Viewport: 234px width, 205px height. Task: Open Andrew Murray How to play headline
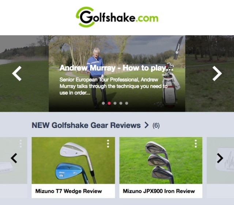coord(116,68)
